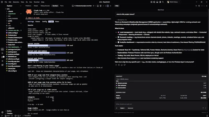209x117 pixels.
Task: Click the Explorer more actions ellipsis
Action: pyautogui.click(x=21, y=6)
